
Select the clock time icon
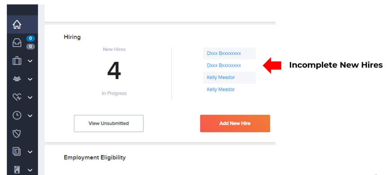(17, 115)
